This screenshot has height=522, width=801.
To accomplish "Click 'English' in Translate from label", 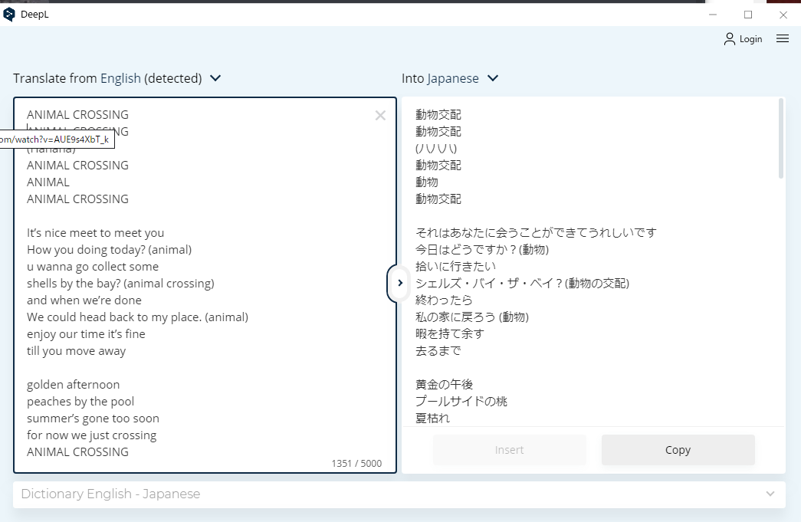I will click(x=120, y=78).
